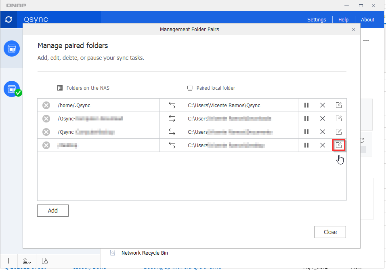386x270 pixels.
Task: Click the Add button
Action: pos(53,211)
